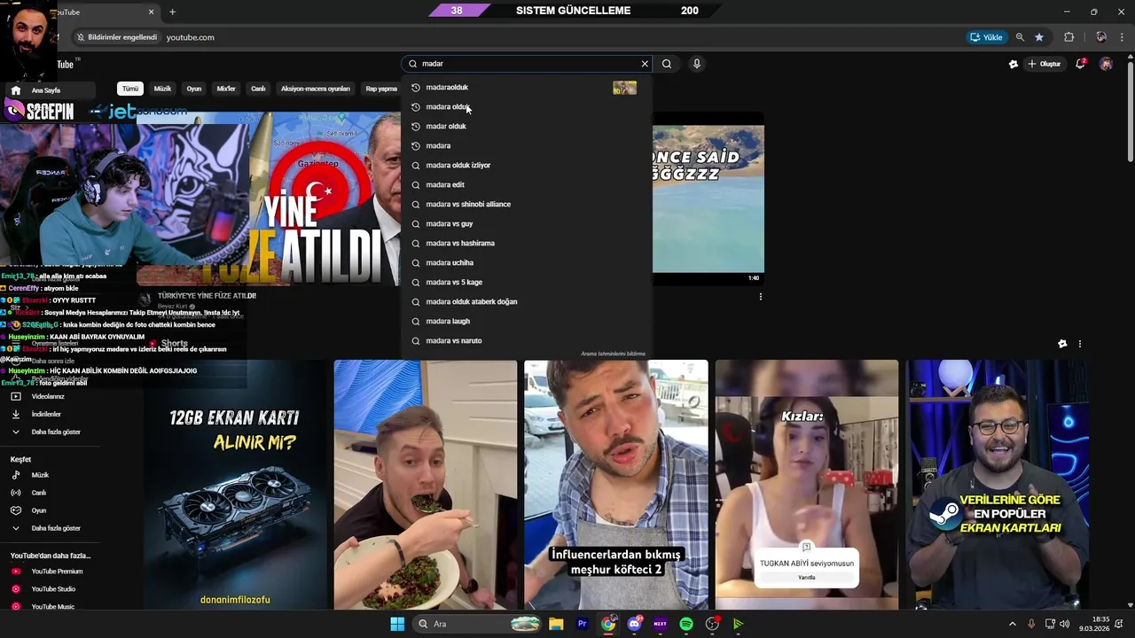
Task: Click the Bildirimler engellendi notification chip
Action: tap(116, 37)
